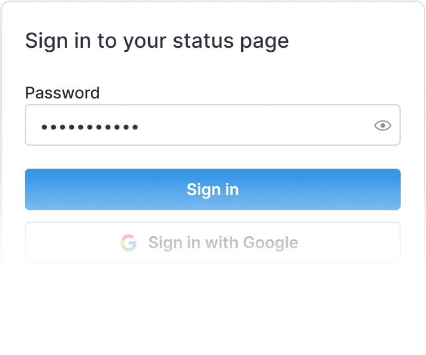426x355 pixels.
Task: Click the "Sign in to your status page" heading
Action: (x=157, y=41)
